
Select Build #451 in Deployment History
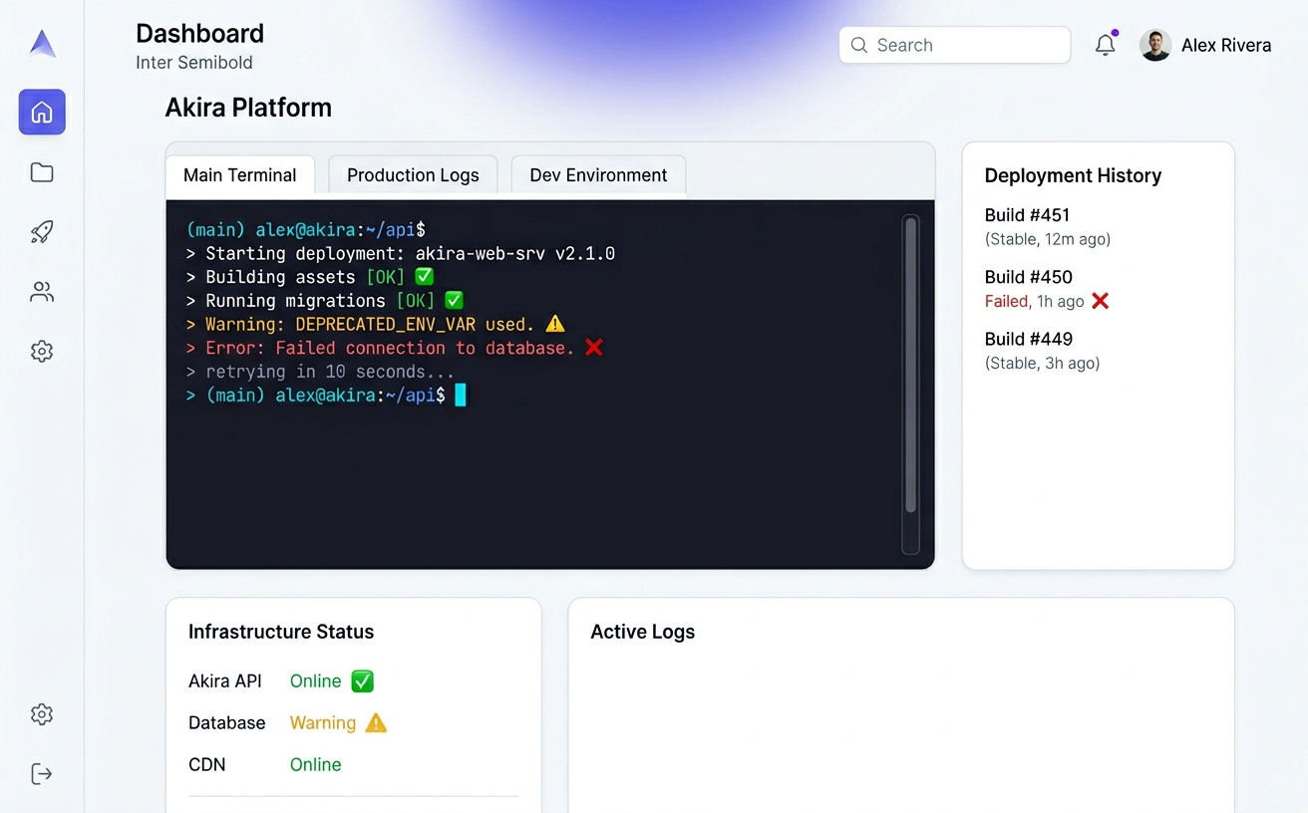[1027, 215]
